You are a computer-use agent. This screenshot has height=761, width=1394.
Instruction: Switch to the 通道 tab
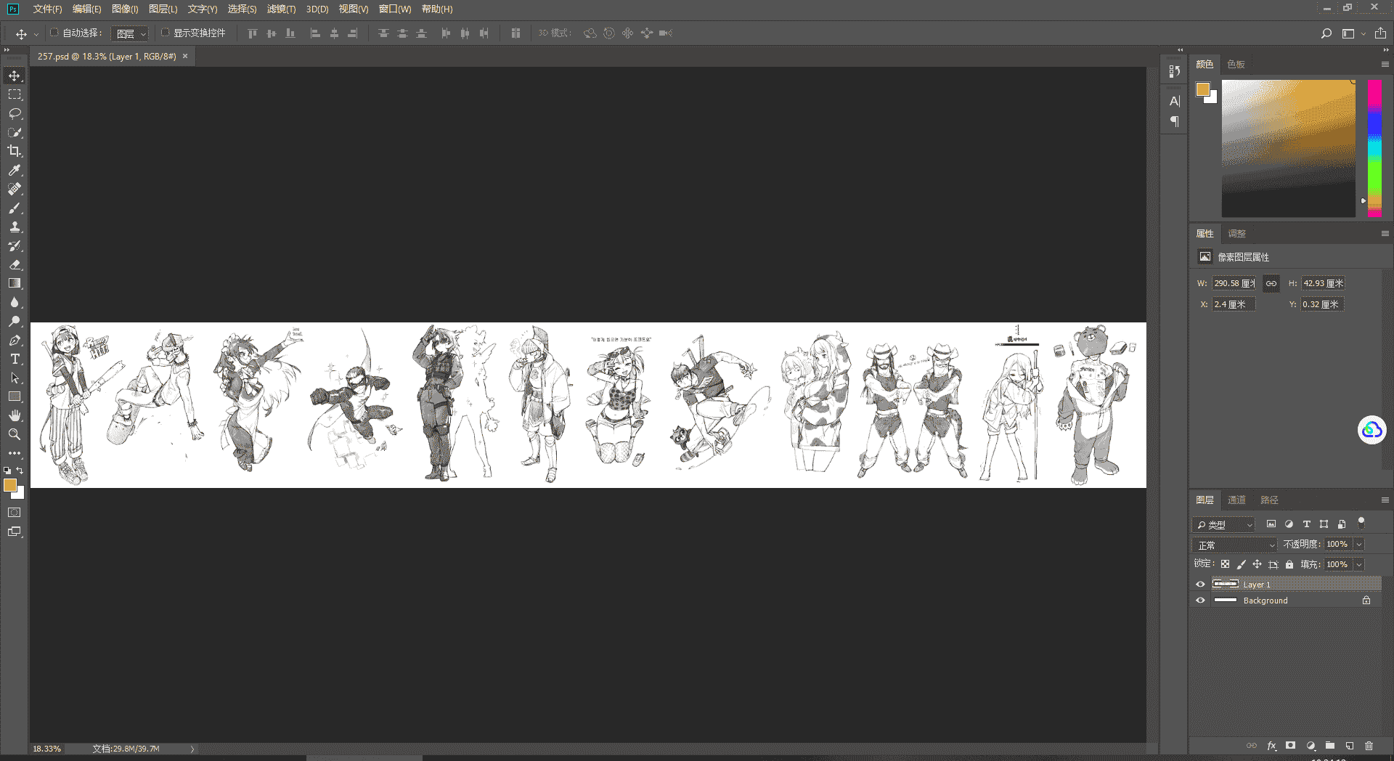[1236, 500]
